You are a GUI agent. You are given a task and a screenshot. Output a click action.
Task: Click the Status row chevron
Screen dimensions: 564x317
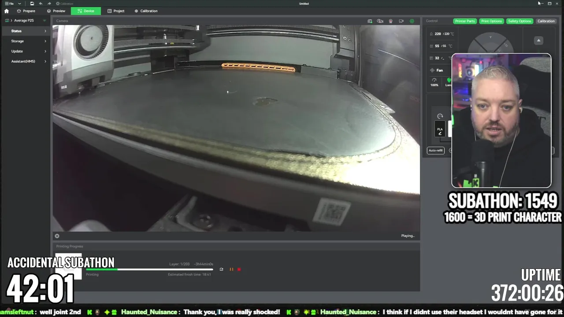[45, 31]
